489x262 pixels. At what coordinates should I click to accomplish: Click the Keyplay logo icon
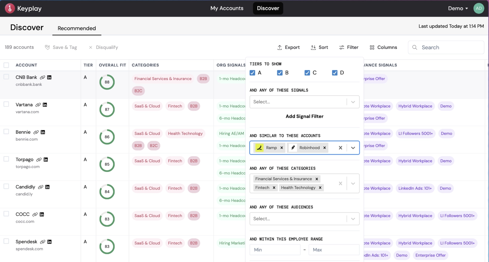(x=10, y=9)
